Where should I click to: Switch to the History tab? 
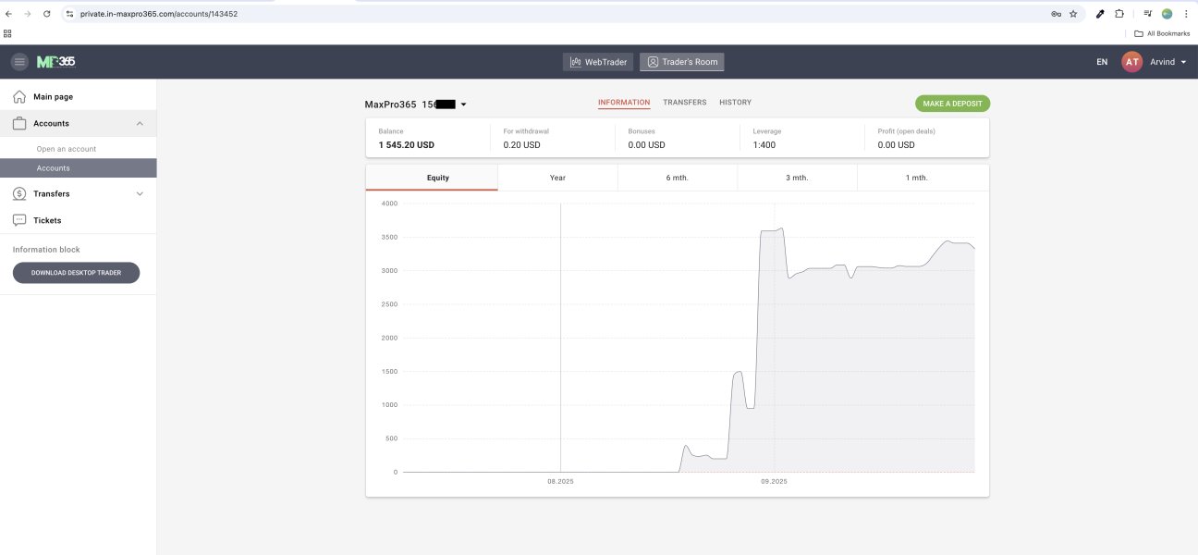point(735,103)
